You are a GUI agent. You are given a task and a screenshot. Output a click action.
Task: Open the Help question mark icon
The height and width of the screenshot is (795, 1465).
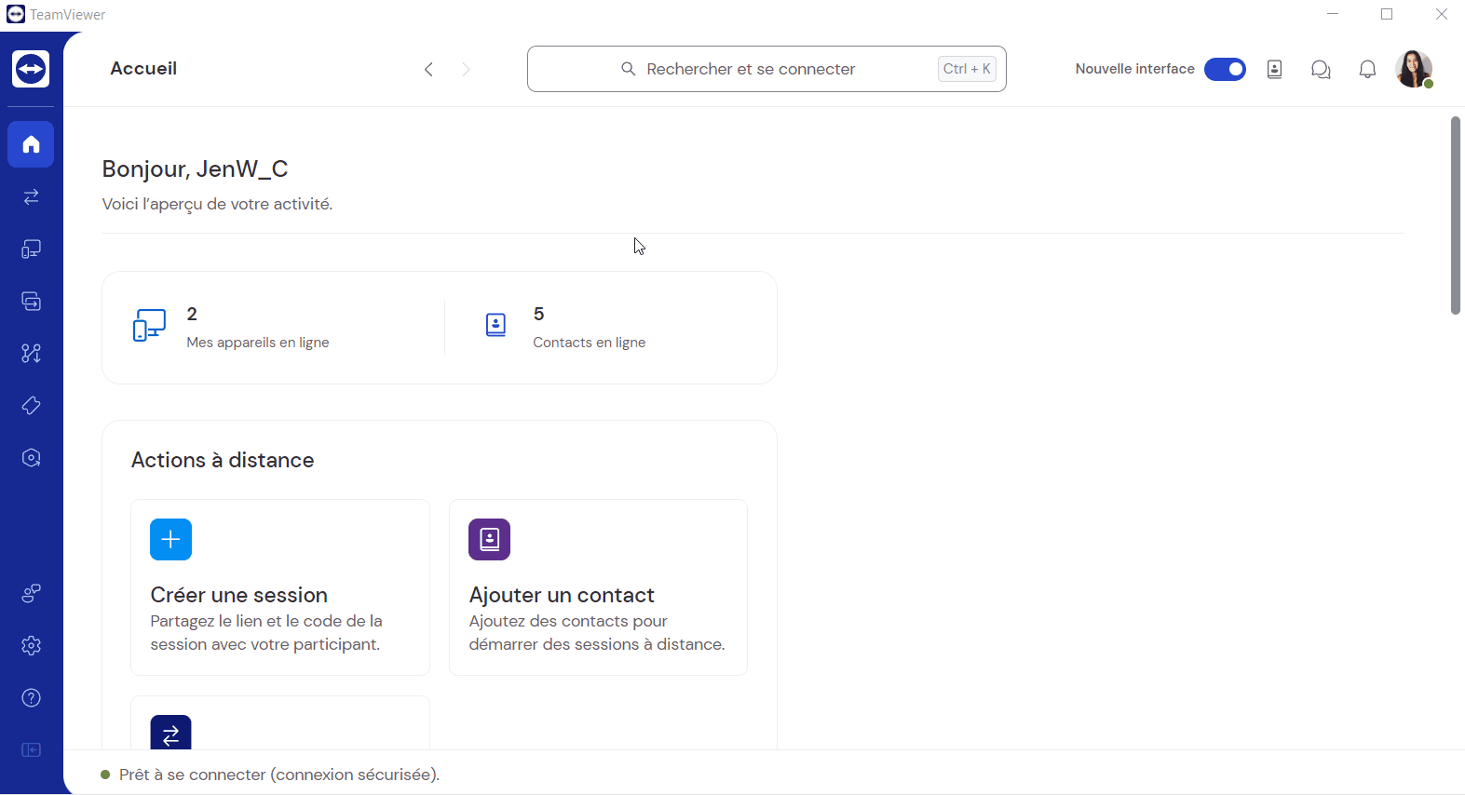(x=31, y=697)
